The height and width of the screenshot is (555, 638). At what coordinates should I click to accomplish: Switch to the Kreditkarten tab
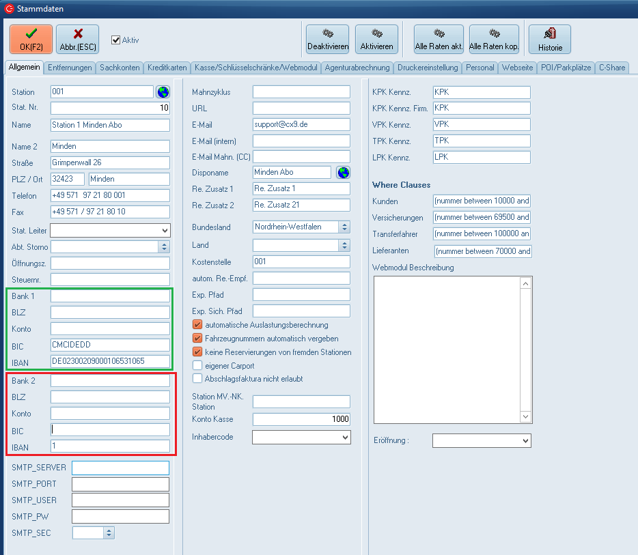(x=167, y=68)
